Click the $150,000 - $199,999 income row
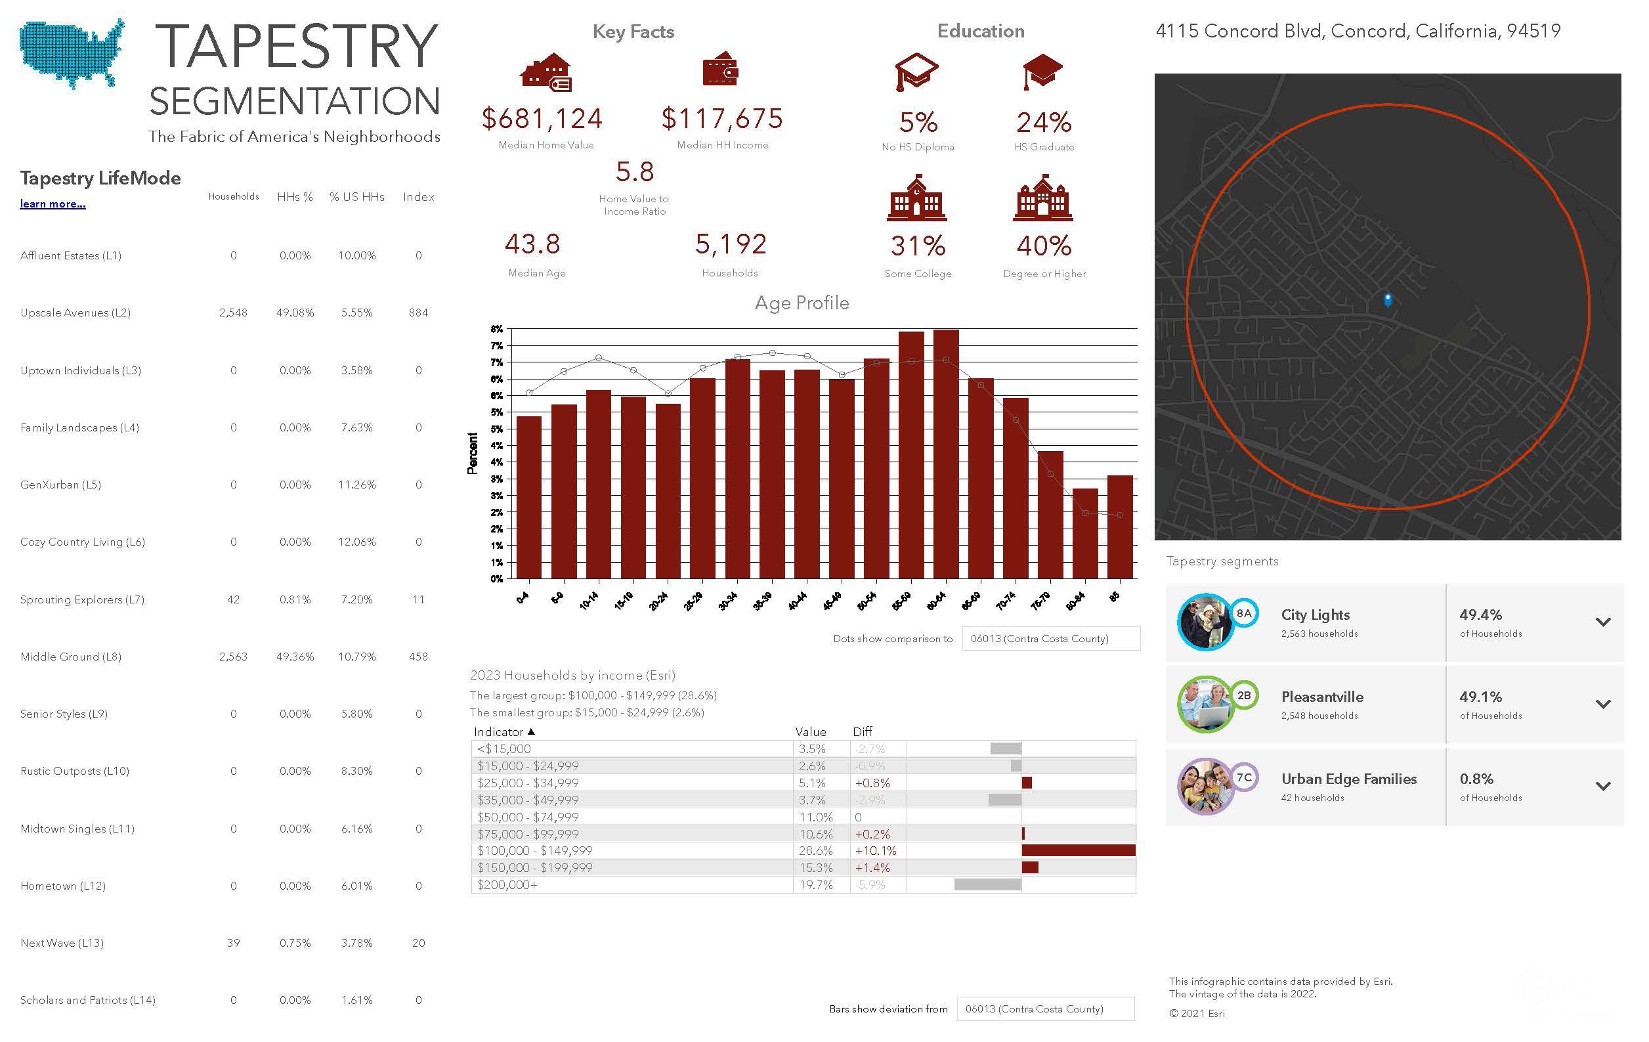The width and height of the screenshot is (1649, 1042). [x=803, y=867]
